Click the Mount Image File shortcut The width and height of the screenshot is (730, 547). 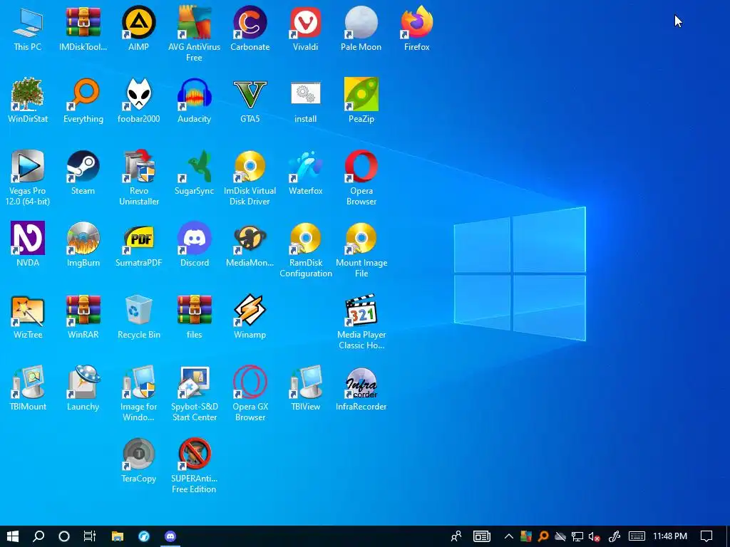[361, 250]
